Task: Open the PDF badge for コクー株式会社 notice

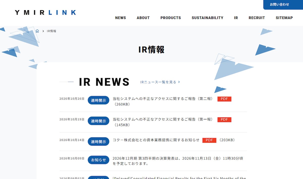Action: click(x=209, y=140)
